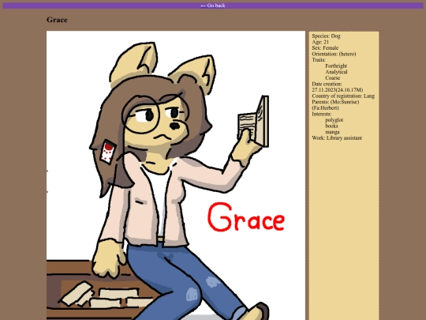
Task: Select the 'Interests:' label
Action: 322,114
